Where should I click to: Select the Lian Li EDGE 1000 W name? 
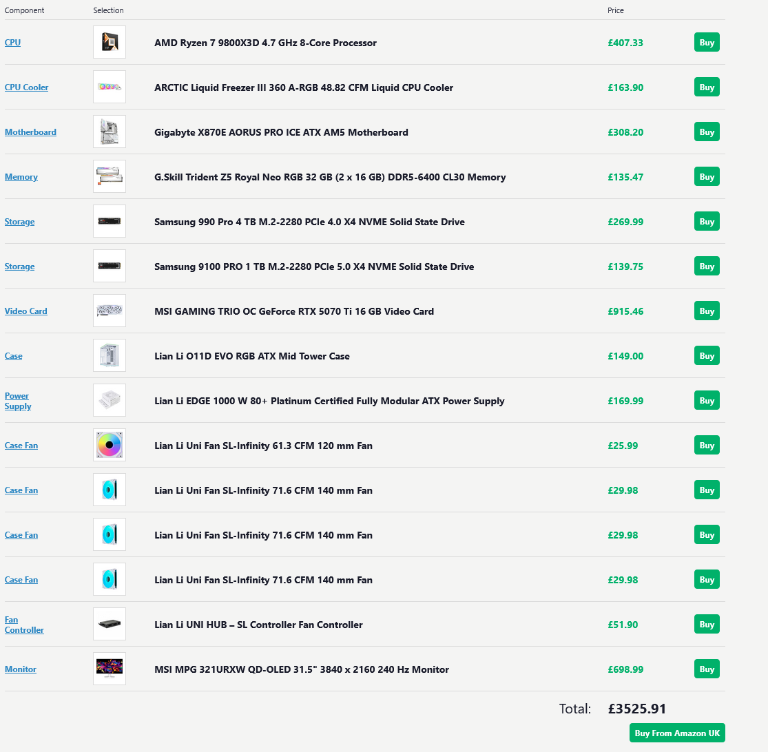[329, 401]
